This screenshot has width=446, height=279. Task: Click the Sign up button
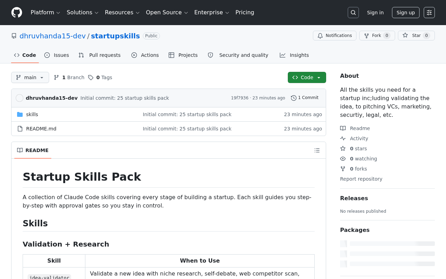tap(406, 13)
